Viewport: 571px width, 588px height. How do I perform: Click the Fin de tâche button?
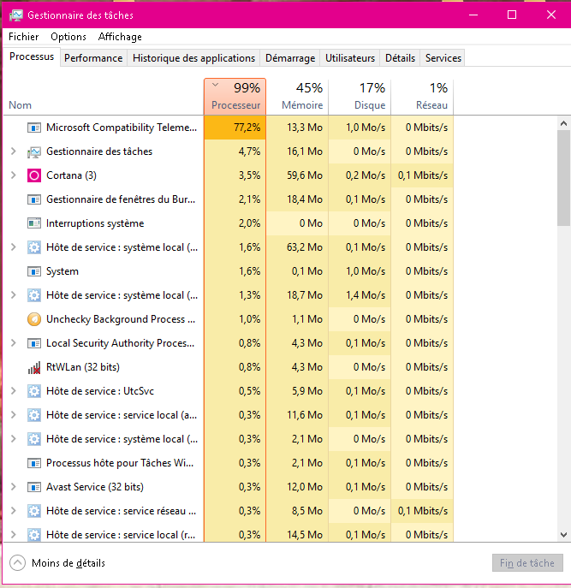pos(527,563)
